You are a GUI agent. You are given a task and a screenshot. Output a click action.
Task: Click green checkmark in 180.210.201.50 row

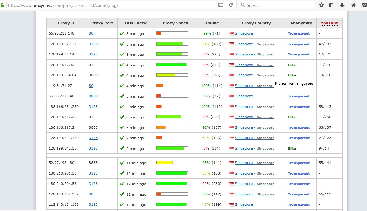(x=122, y=173)
